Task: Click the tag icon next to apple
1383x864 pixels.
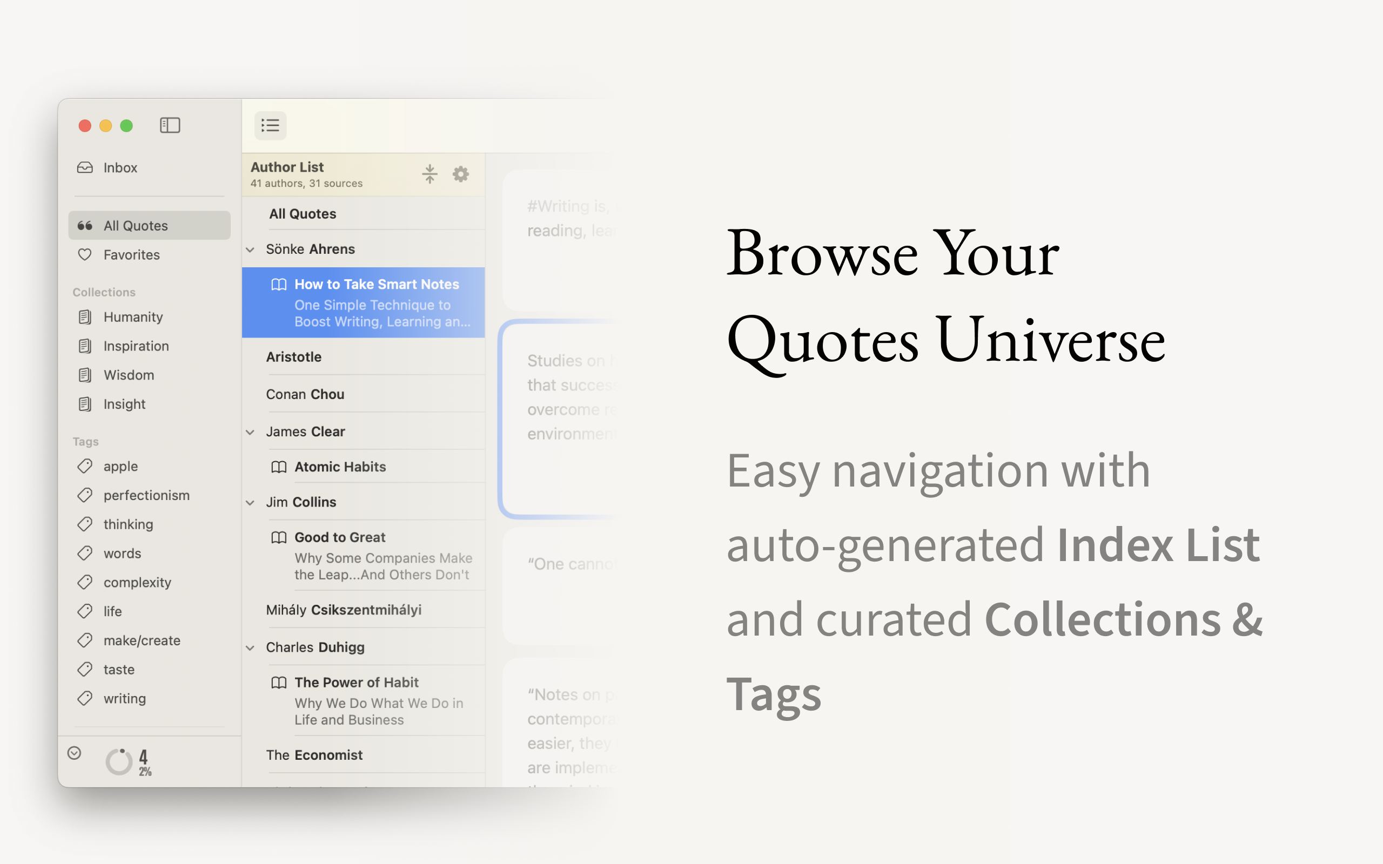Action: pos(85,465)
